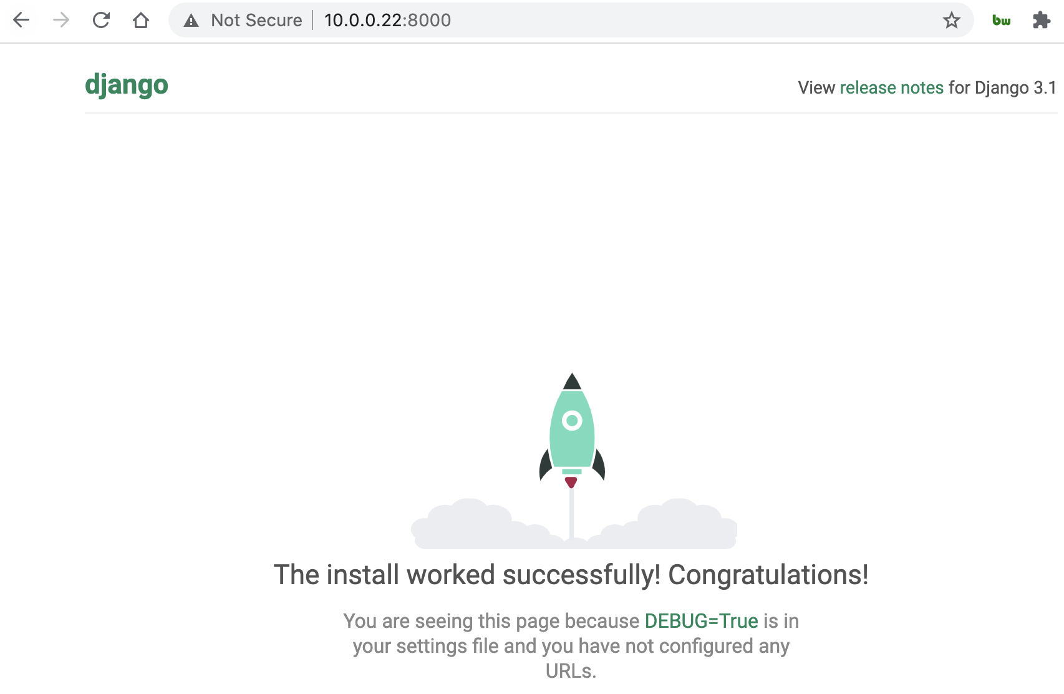Click the 'The install worked successfully!' heading

(x=571, y=575)
